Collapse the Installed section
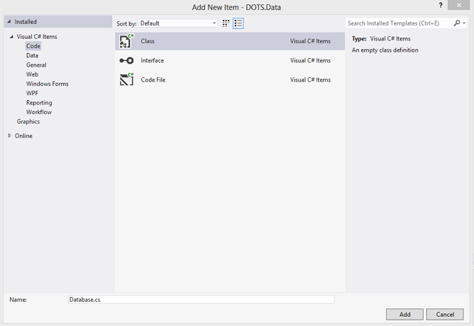This screenshot has width=474, height=326. [9, 22]
